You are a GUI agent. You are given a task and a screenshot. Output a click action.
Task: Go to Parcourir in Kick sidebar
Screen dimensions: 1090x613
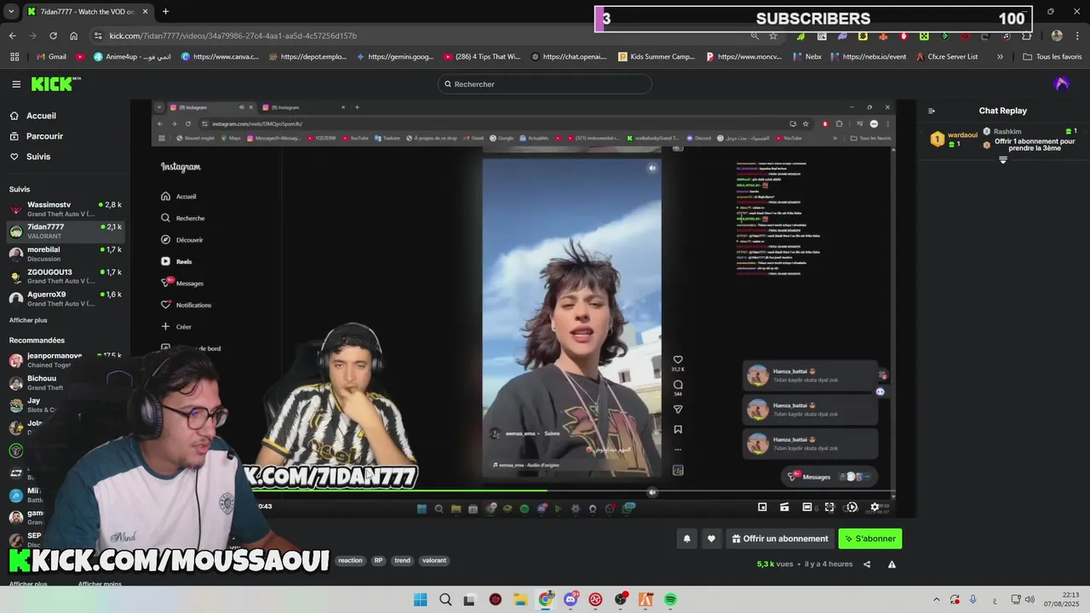(x=37, y=136)
